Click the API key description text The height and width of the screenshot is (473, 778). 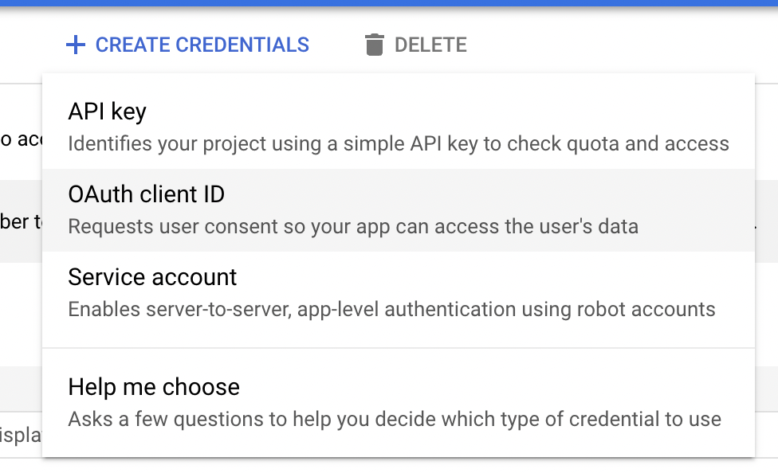pos(399,143)
